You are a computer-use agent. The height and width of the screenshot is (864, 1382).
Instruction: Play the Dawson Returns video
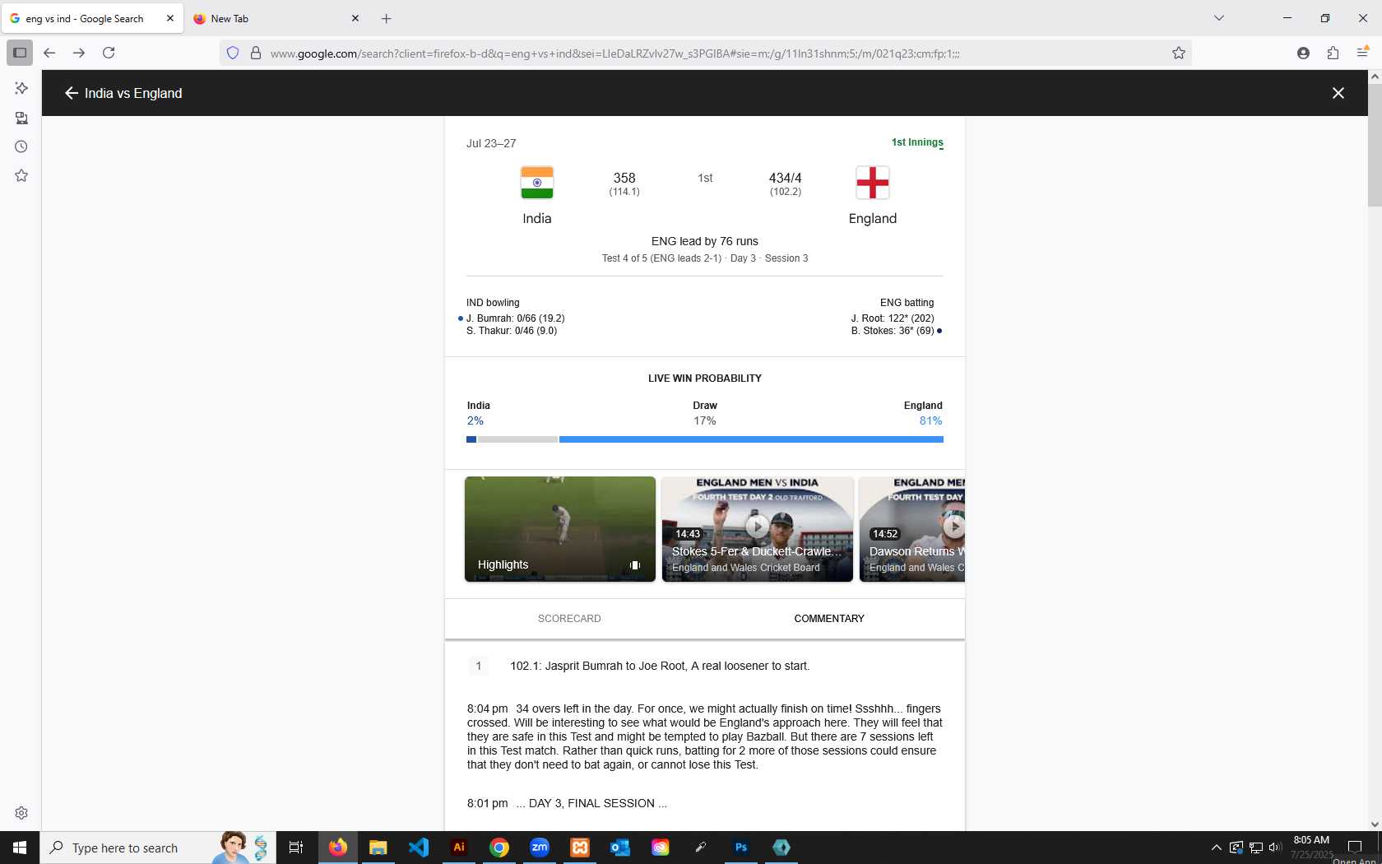pos(912,529)
